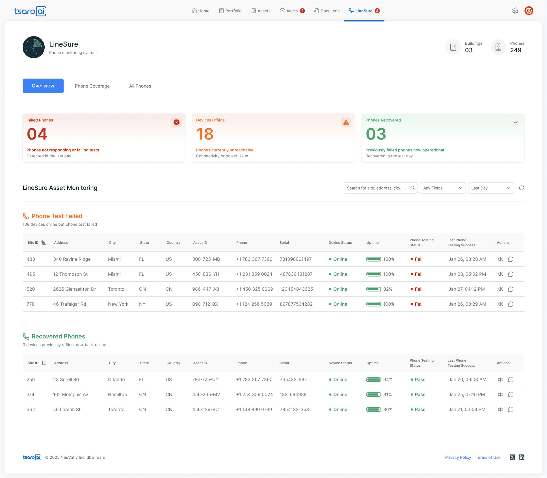This screenshot has height=478, width=547.
Task: Click the settings gear icon
Action: pyautogui.click(x=515, y=11)
